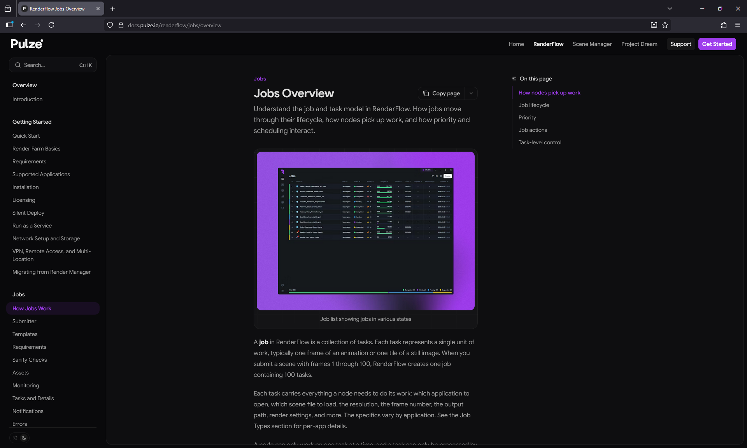This screenshot has height=448, width=747.
Task: Click the browser back arrow
Action: [x=23, y=25]
